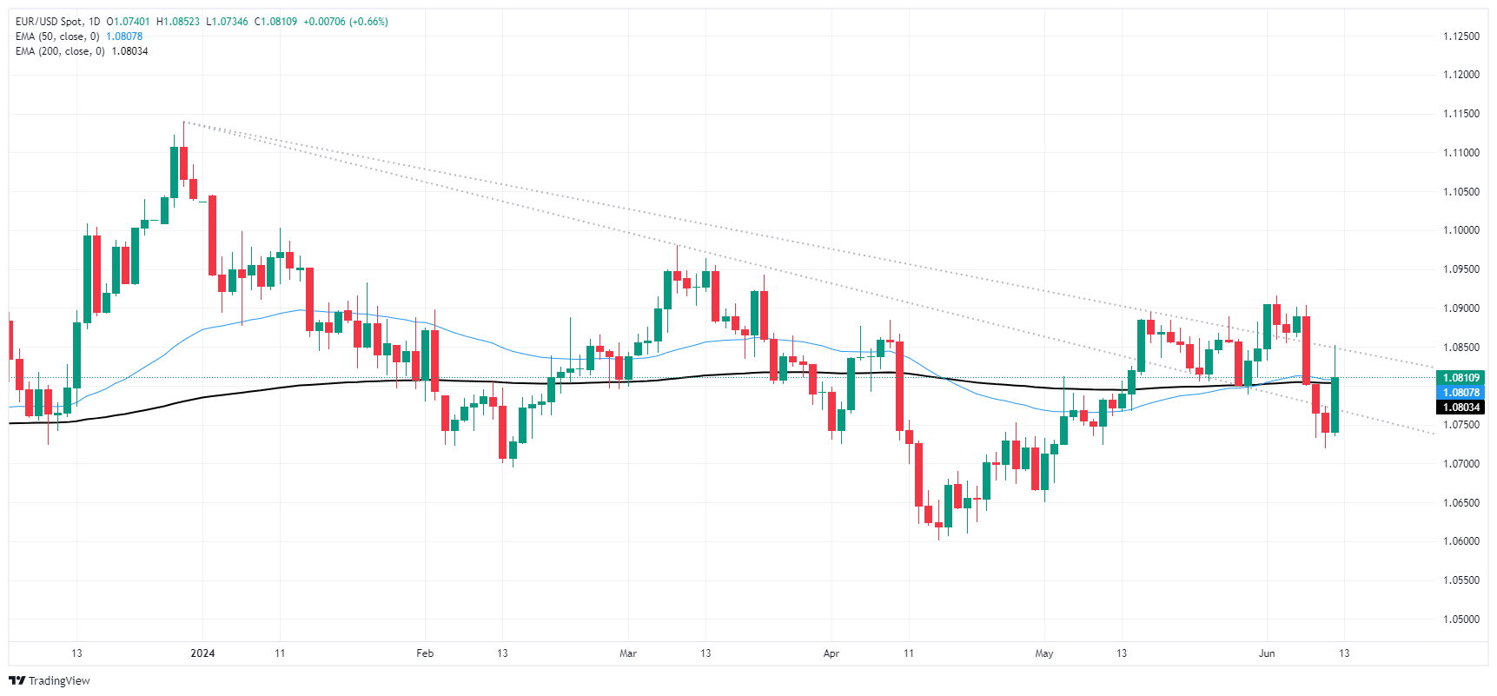Viewport: 1497px width, 696px height.
Task: Click the Feb label on the time axis
Action: (x=425, y=653)
